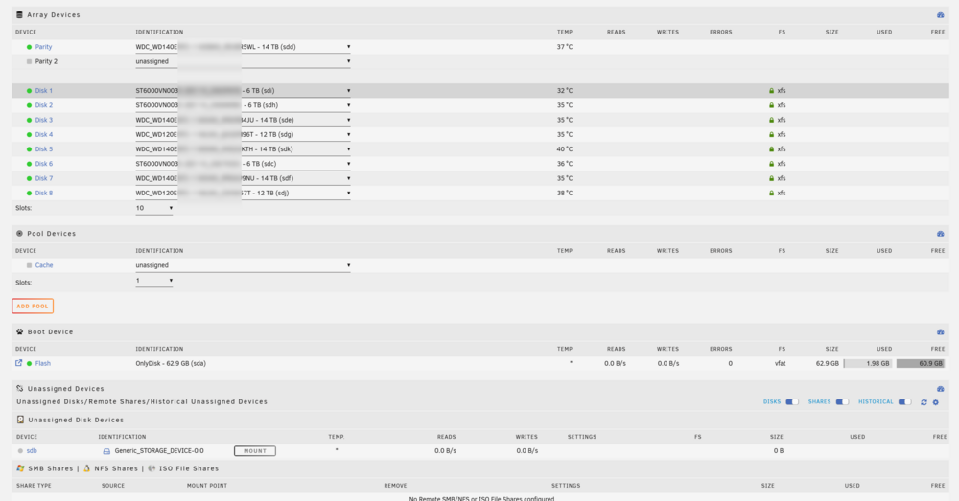Refresh the Unassigned Devices list
This screenshot has height=501, width=959.
tap(924, 402)
